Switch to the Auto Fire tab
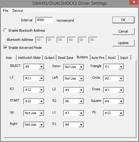 (x=98, y=58)
